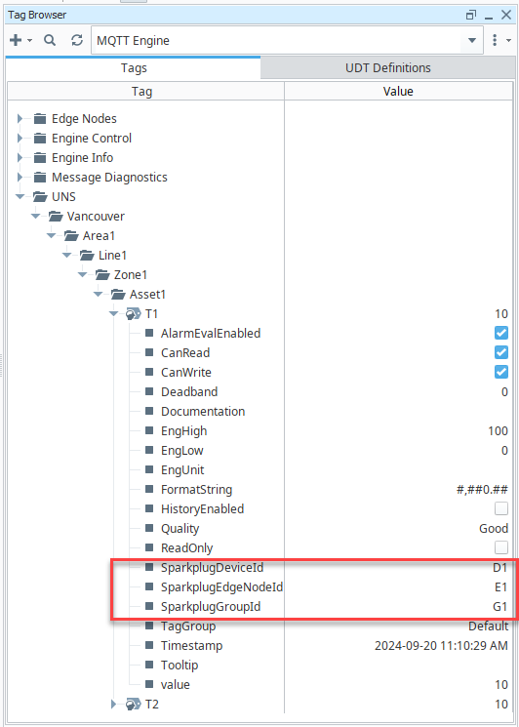
Task: Enable the HistoryEnabled checkbox
Action: [500, 508]
